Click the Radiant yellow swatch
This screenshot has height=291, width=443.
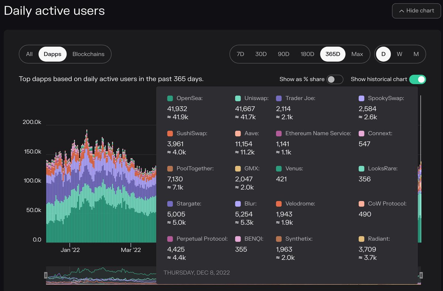361,239
